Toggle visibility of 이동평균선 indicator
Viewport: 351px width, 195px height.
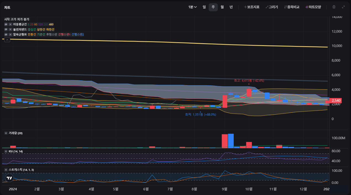[6, 24]
